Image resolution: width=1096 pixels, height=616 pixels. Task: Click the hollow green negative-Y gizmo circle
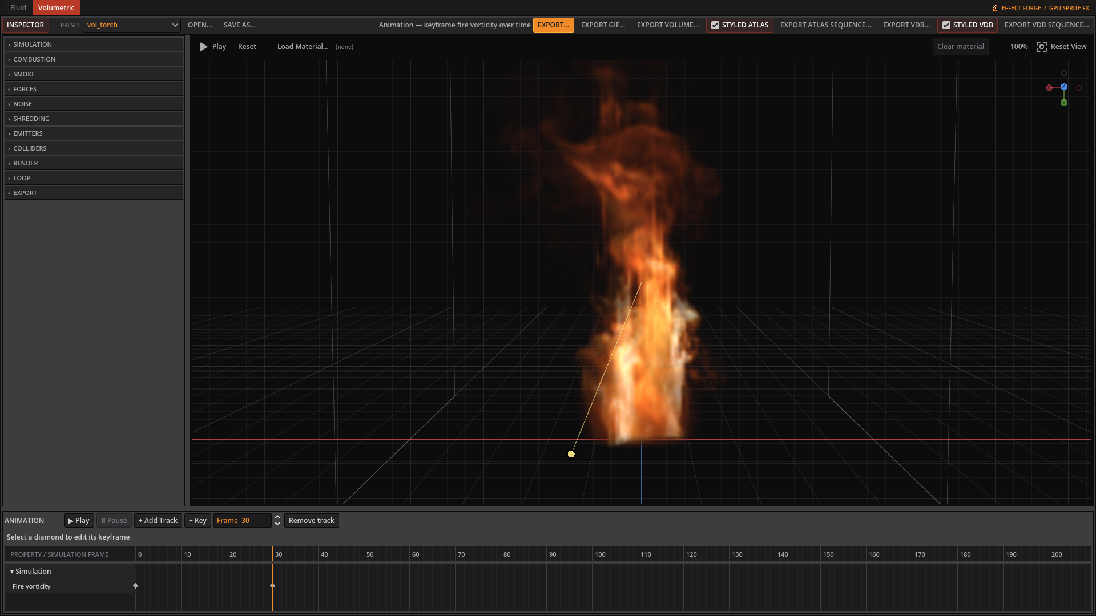point(1064,73)
